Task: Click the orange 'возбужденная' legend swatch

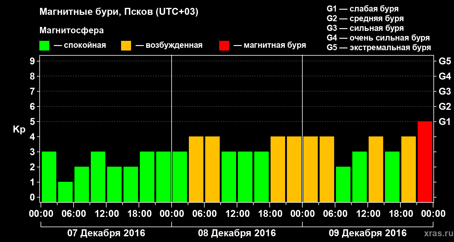Action: click(126, 46)
